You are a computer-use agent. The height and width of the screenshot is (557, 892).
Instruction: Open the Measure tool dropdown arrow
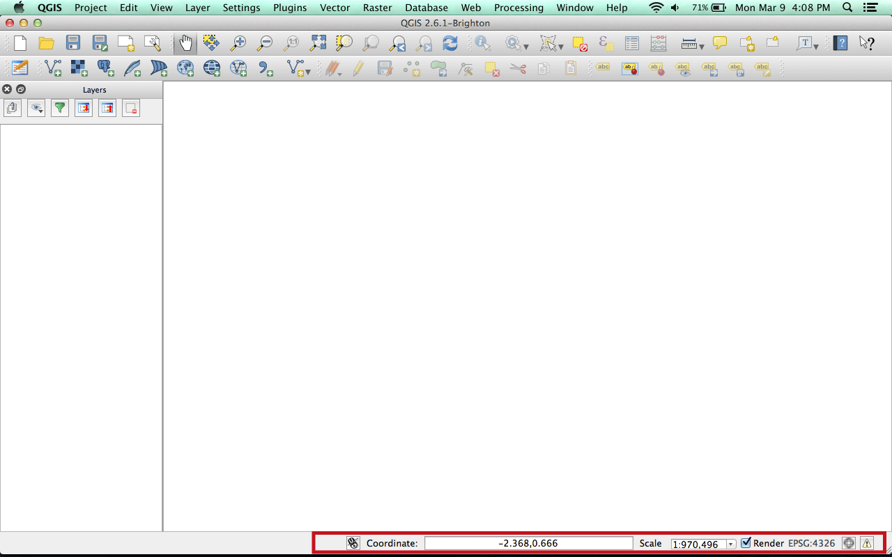[x=701, y=47]
